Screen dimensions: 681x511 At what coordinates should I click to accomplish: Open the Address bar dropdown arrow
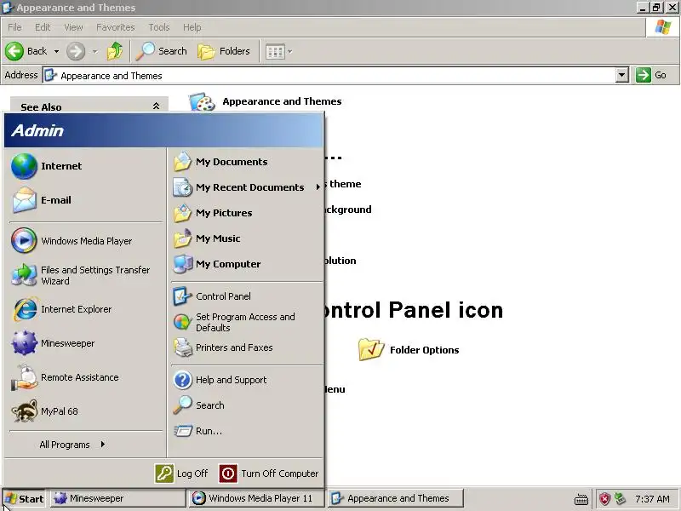click(x=622, y=75)
